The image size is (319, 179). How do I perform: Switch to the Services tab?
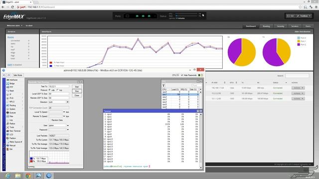[x=295, y=26]
